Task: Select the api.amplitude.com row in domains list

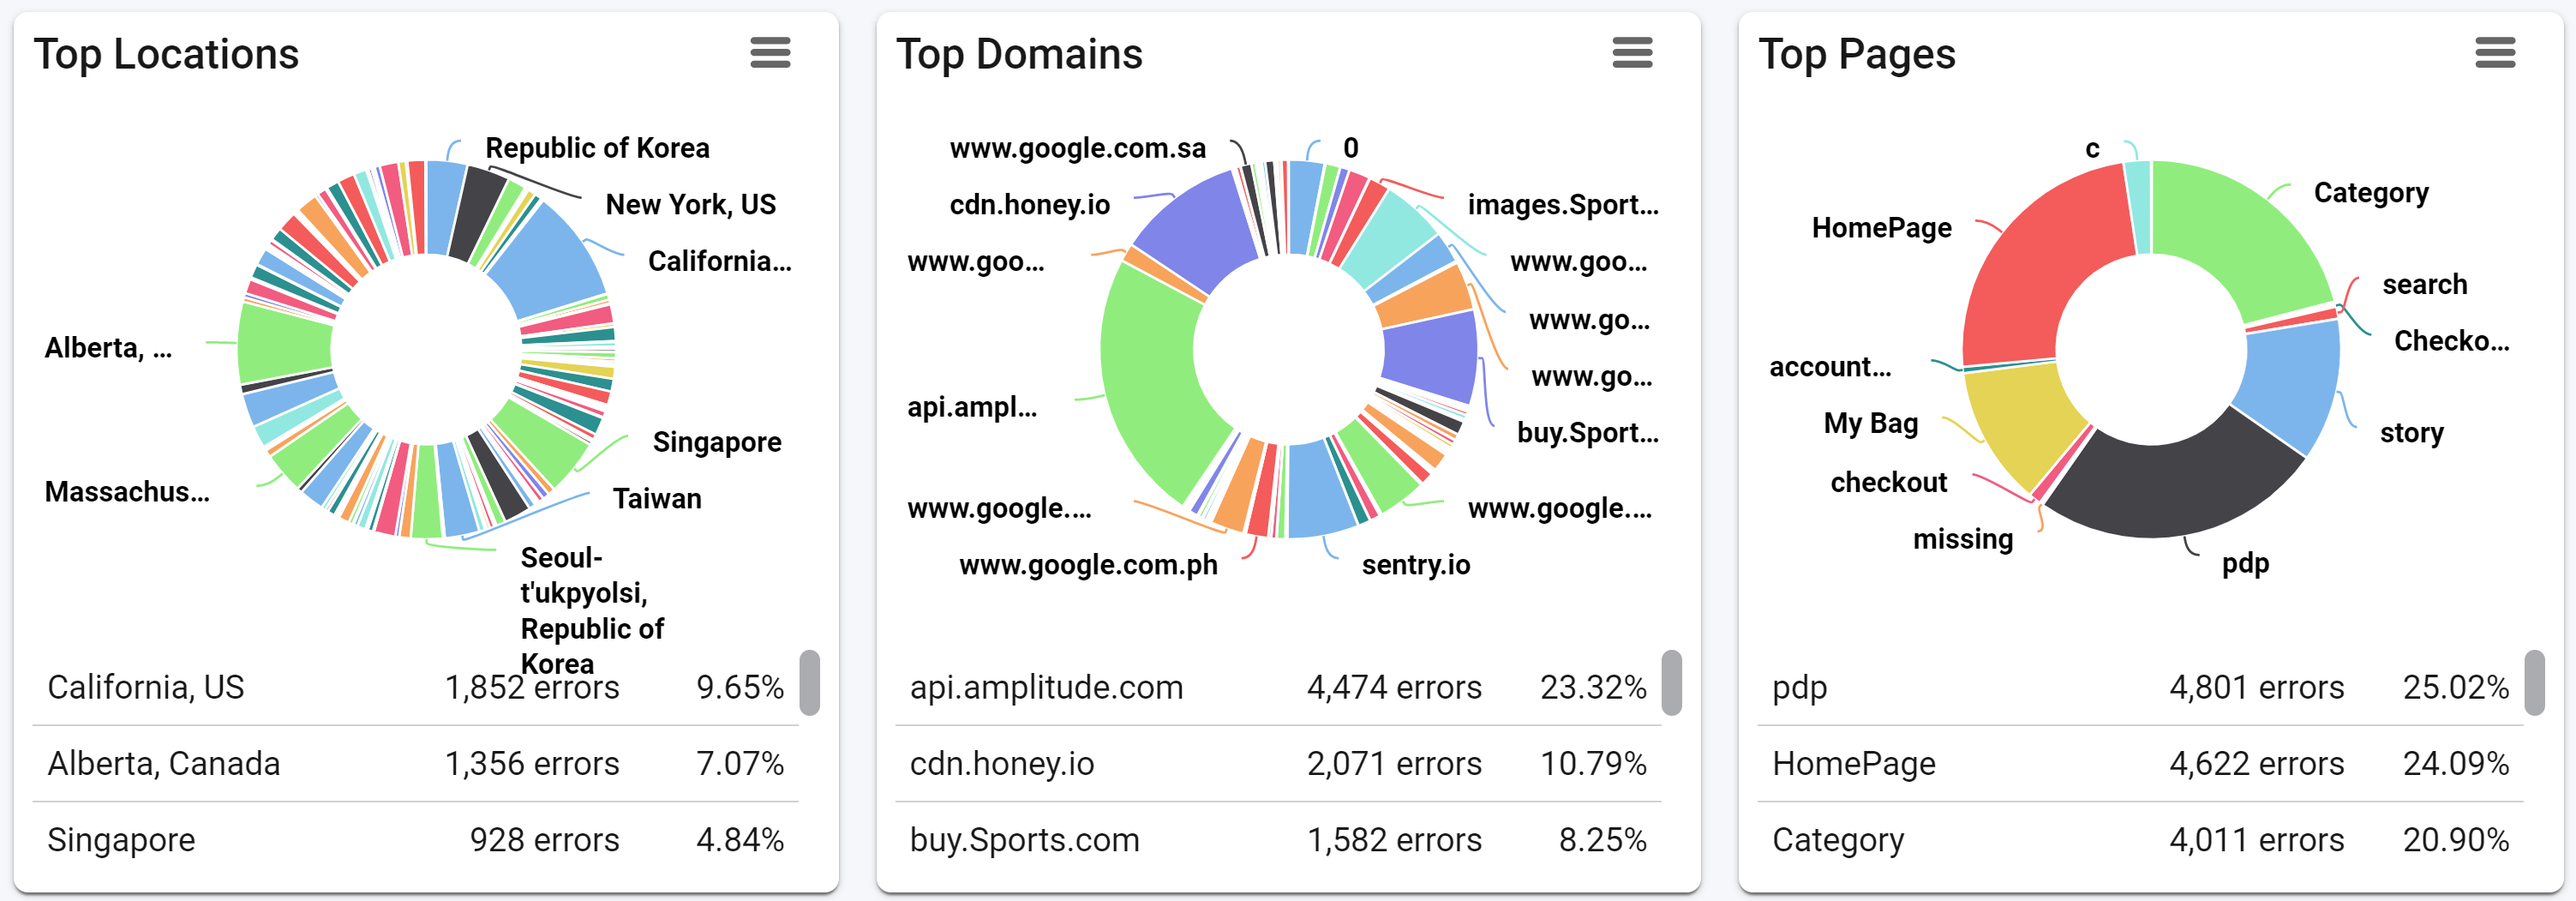Action: click(1278, 688)
